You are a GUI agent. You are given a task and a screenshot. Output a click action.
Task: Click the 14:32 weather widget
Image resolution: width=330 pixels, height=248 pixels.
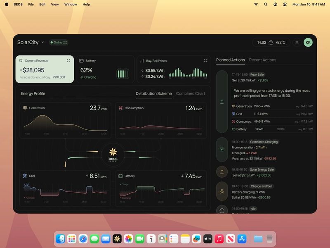[271, 43]
